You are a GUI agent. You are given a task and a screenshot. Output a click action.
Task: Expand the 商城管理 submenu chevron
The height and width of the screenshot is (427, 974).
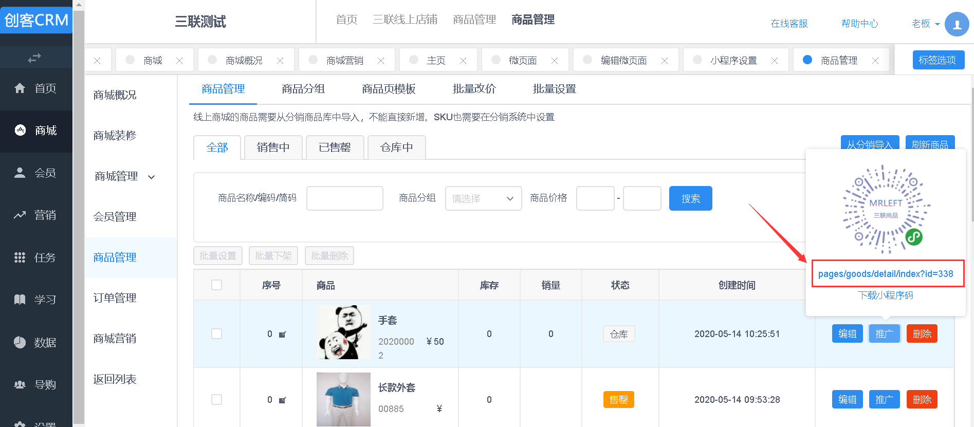pyautogui.click(x=152, y=177)
